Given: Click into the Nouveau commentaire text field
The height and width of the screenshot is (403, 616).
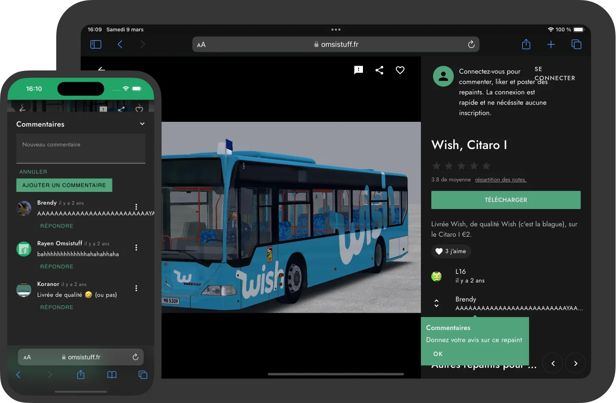Looking at the screenshot, I should coord(80,148).
